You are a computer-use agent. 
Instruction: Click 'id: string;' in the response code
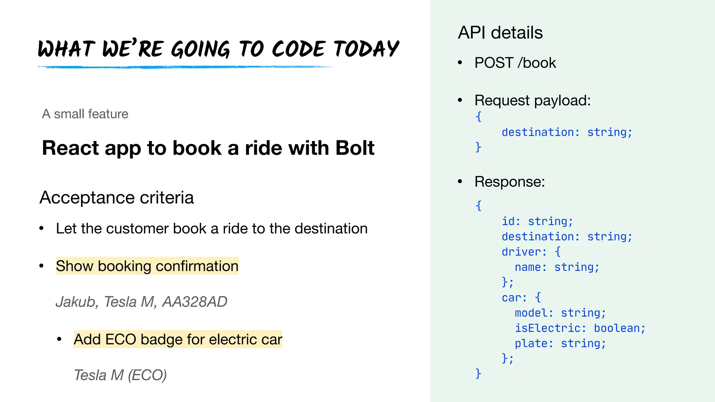(537, 221)
